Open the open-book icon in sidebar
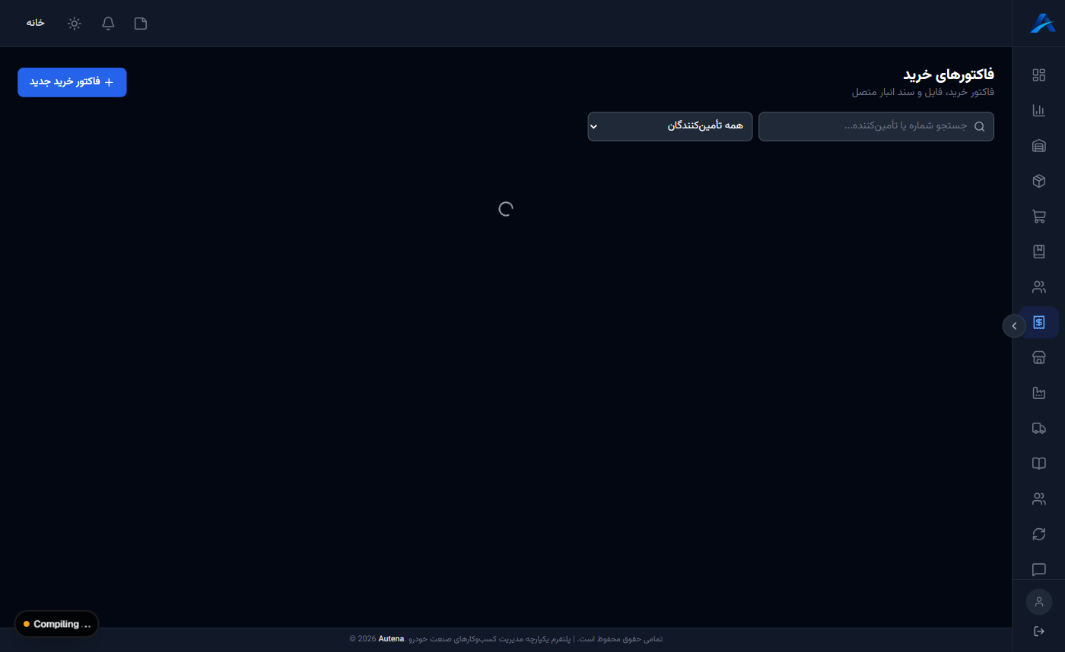1065x652 pixels. click(1038, 464)
